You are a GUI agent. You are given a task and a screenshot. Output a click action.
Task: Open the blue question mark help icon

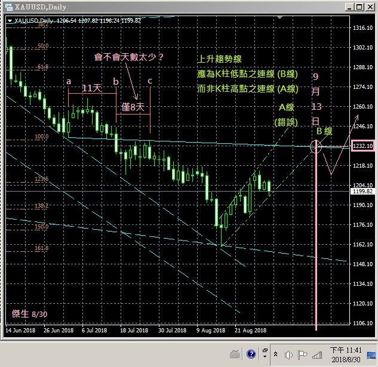[251, 354]
